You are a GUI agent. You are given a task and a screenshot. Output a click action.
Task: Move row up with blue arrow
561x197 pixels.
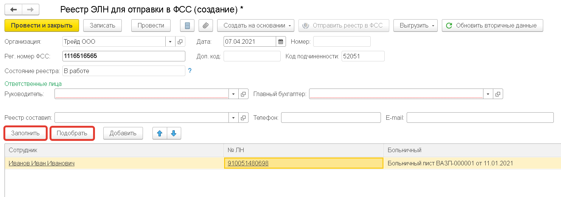pos(160,133)
